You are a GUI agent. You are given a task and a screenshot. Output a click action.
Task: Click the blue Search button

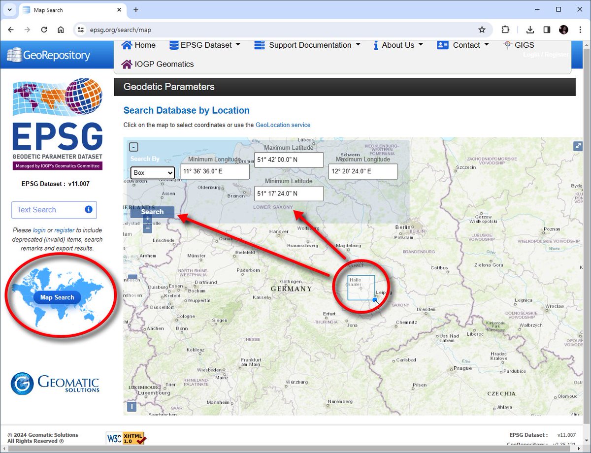(x=152, y=212)
